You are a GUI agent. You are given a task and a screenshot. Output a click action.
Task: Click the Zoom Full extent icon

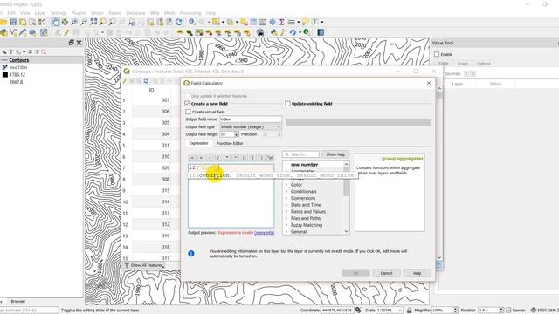pos(93,22)
